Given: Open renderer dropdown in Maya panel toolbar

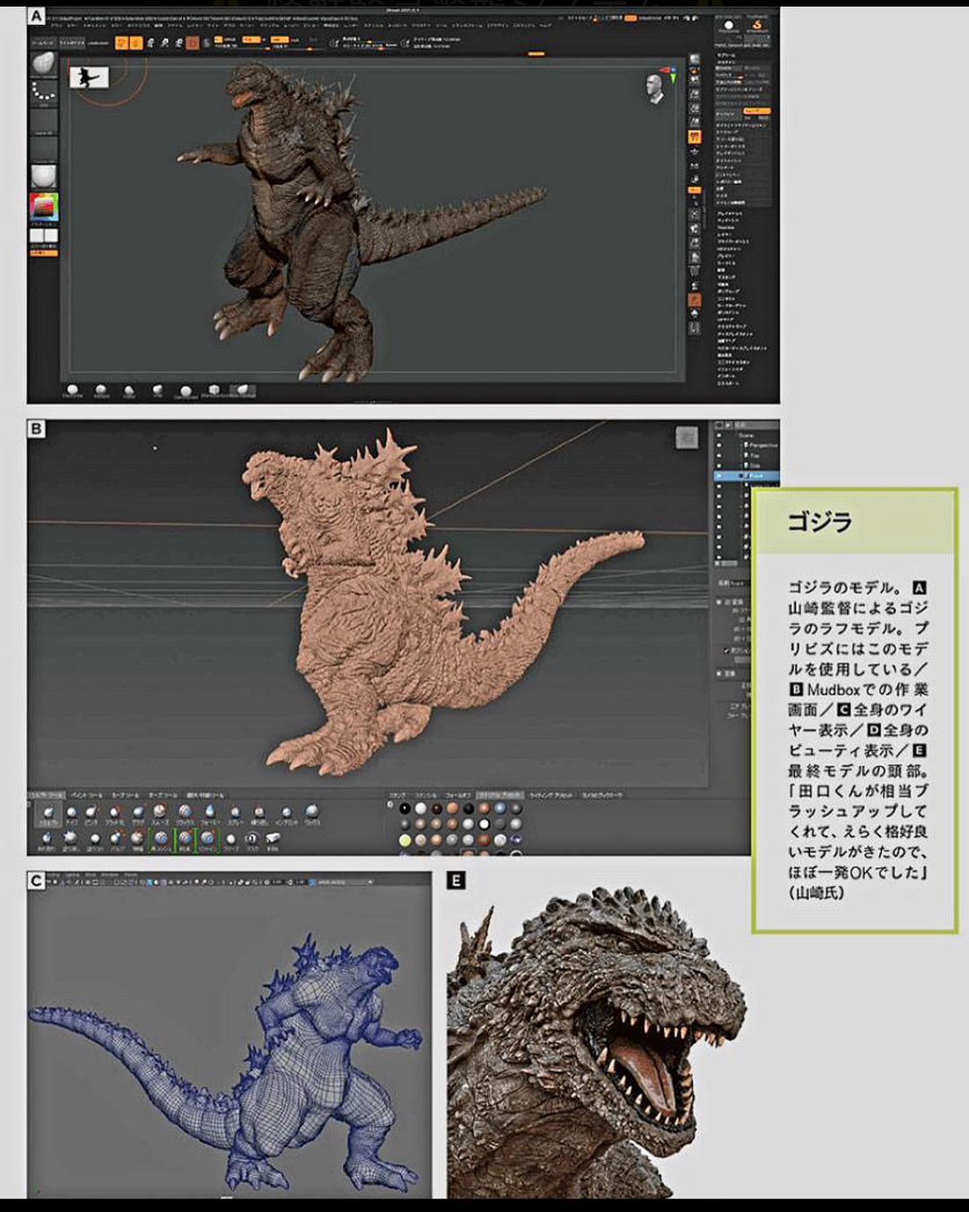Looking at the screenshot, I should pos(345,882).
